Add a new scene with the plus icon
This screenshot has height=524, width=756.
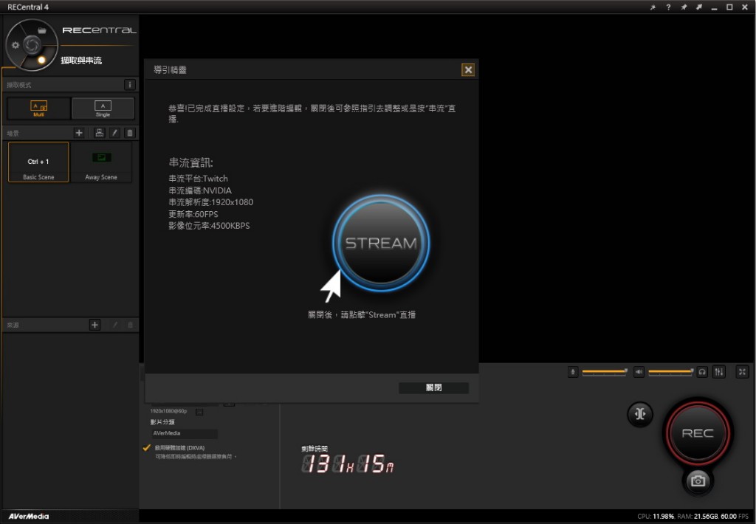79,133
